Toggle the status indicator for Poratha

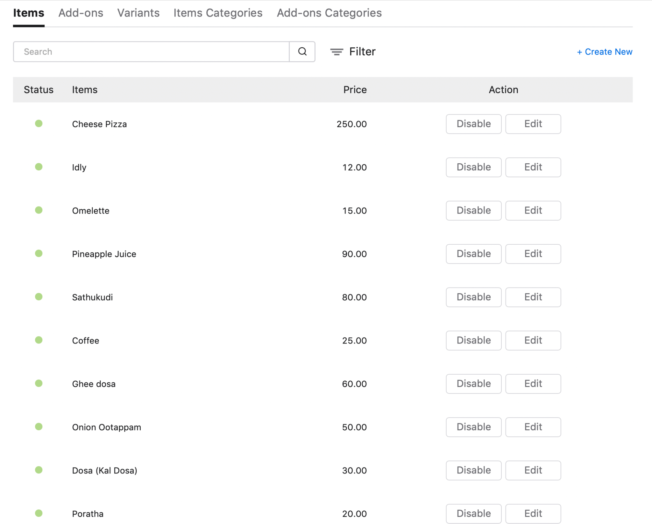point(39,513)
